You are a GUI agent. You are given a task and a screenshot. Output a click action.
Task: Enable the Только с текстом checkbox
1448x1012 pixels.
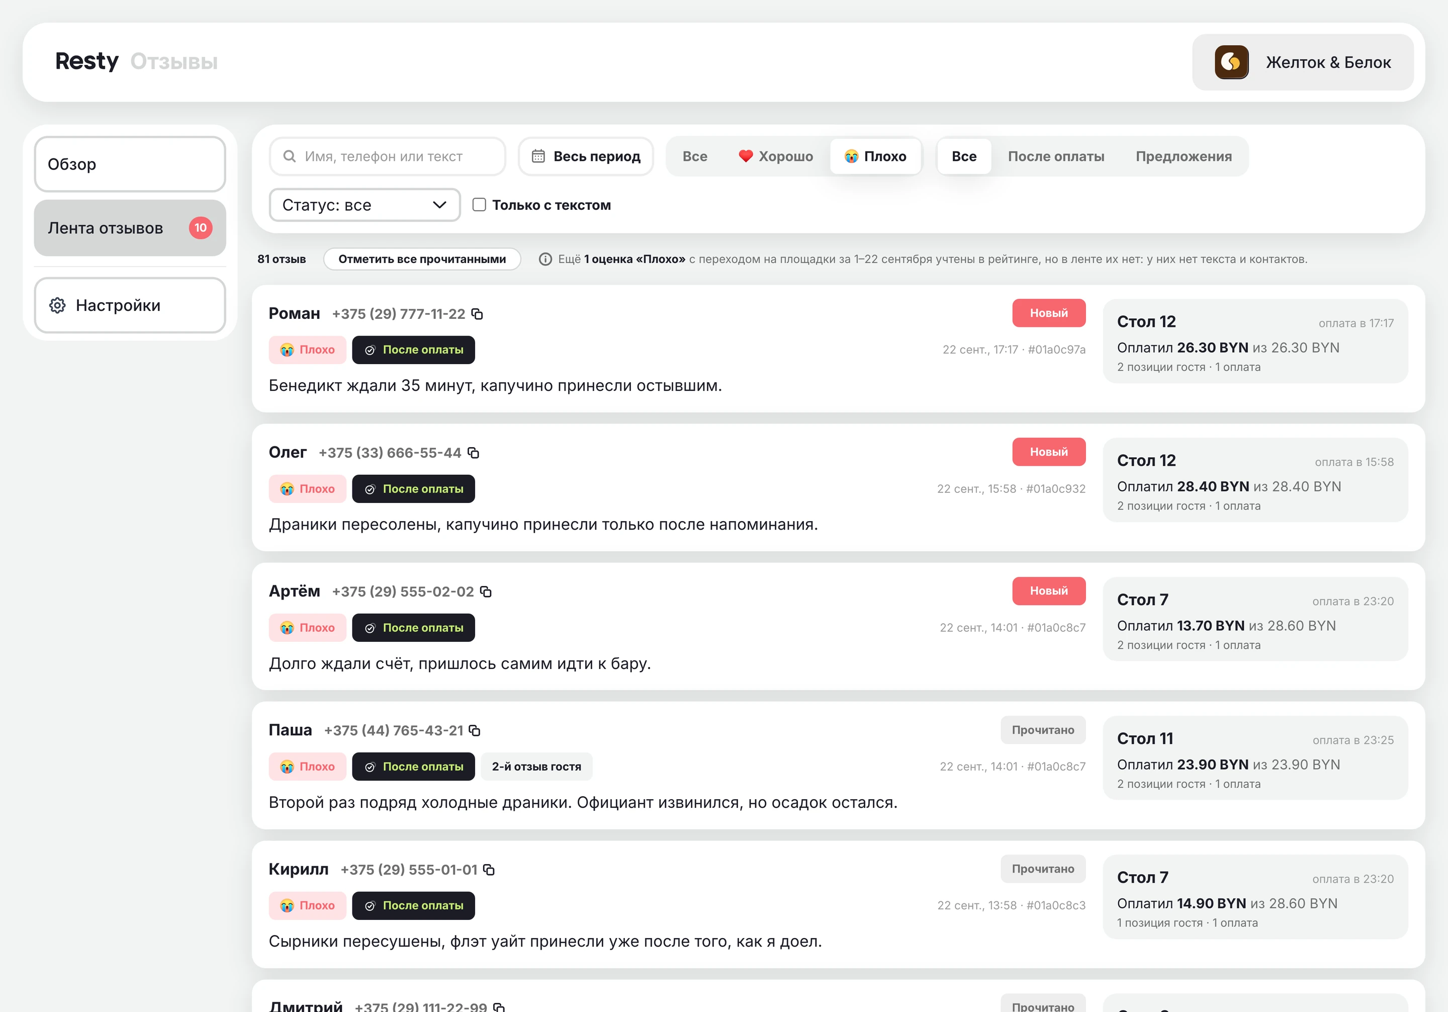(x=479, y=204)
